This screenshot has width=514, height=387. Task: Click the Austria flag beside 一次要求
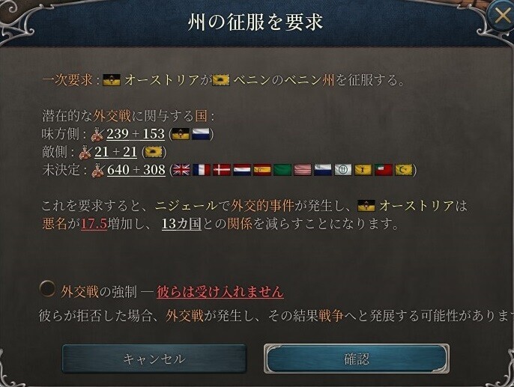coord(112,80)
